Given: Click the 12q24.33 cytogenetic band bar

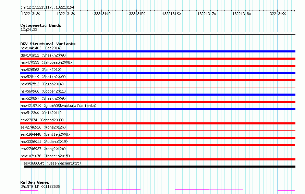Looking at the screenshot, I should coord(158,33).
